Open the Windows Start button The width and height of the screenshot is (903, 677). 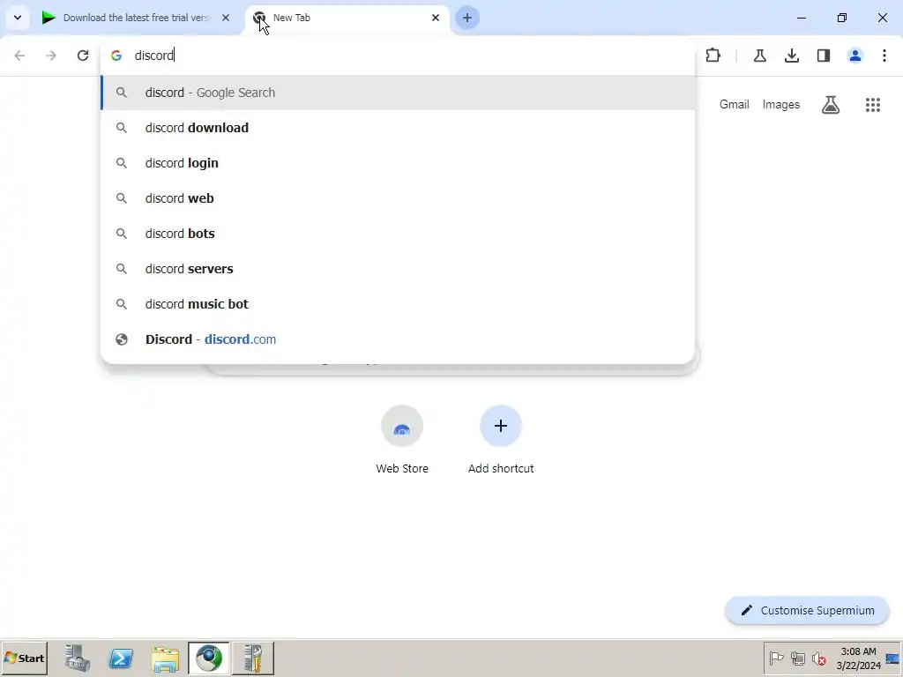pyautogui.click(x=24, y=658)
